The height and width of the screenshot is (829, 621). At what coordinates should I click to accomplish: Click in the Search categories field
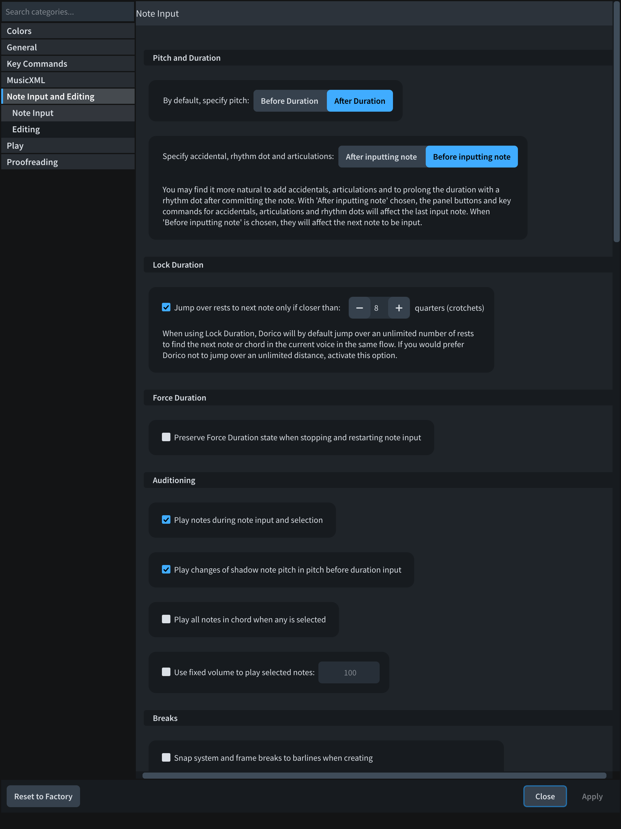pyautogui.click(x=67, y=12)
